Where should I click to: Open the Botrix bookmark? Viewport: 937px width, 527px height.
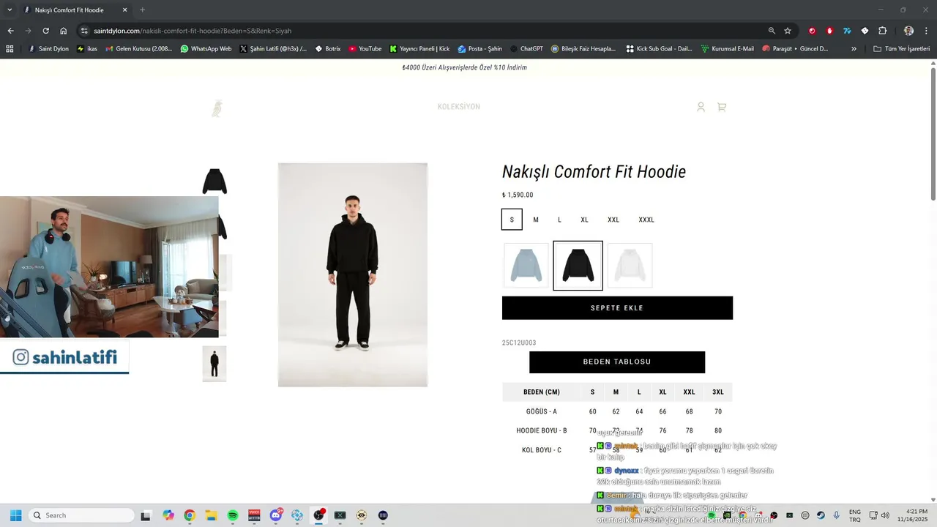click(328, 49)
